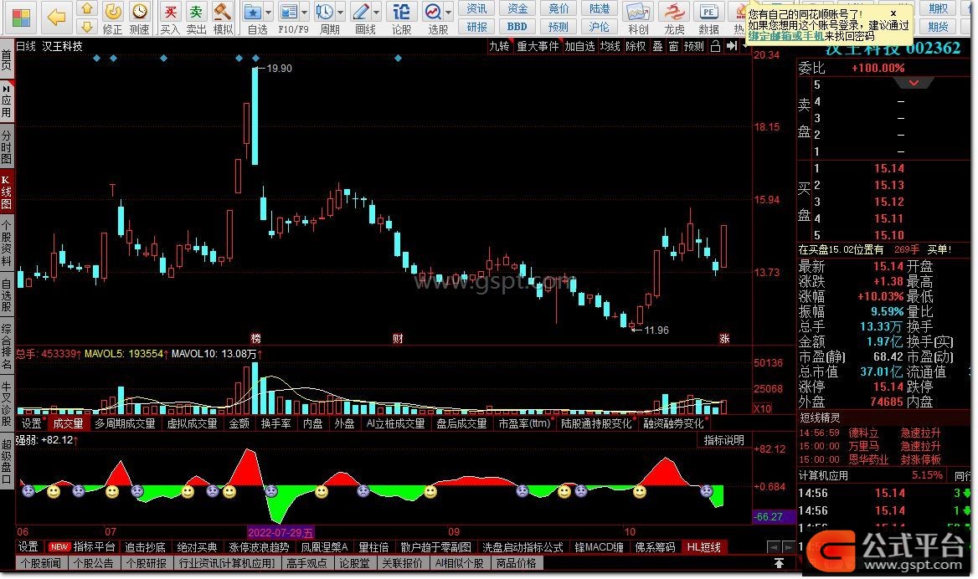Toggle the 叠 overlay option
This screenshot has width=978, height=579.
(x=657, y=46)
